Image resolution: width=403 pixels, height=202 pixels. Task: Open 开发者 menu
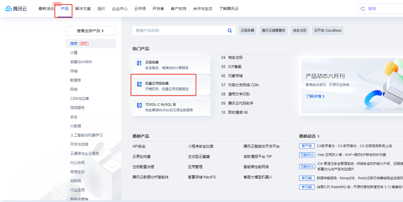[x=158, y=9]
